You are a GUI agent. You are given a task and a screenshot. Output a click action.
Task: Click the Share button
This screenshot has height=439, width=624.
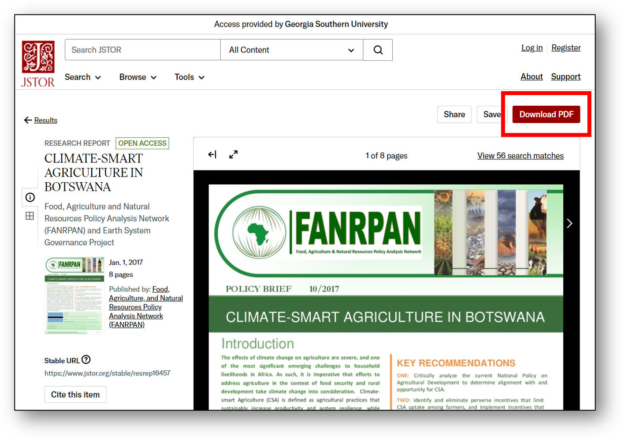(454, 114)
